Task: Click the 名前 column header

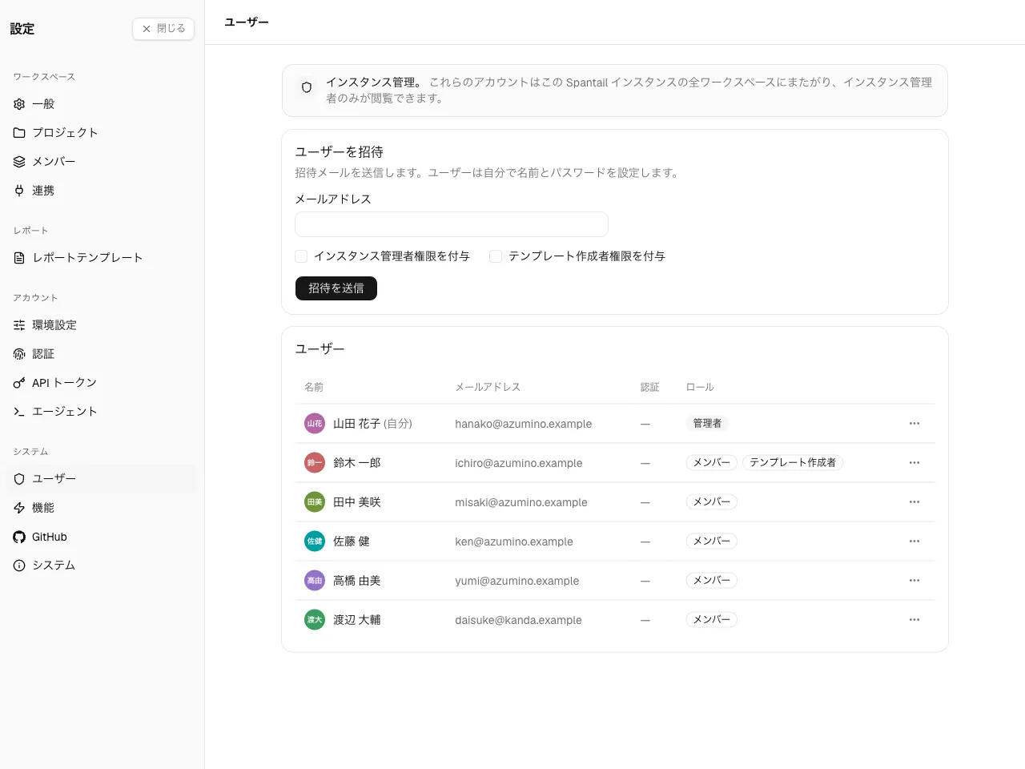Action: [314, 387]
